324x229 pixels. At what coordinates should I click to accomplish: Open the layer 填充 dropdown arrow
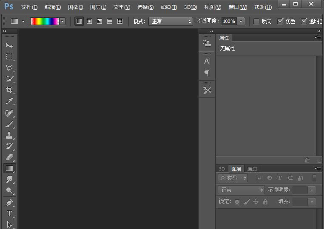click(x=312, y=202)
